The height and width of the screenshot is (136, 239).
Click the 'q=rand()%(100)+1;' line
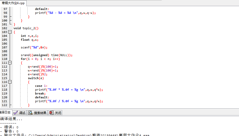(x=43, y=67)
